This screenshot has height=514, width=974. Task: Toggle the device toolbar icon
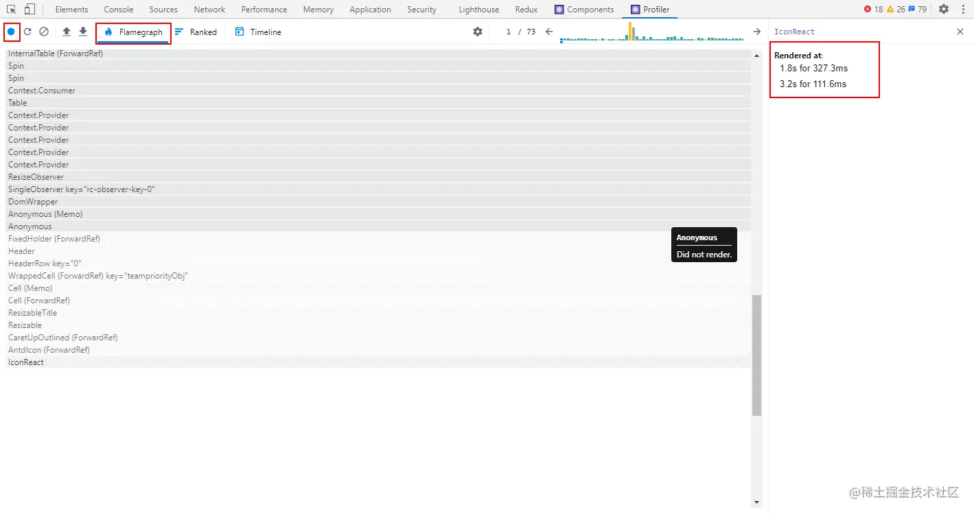(30, 10)
